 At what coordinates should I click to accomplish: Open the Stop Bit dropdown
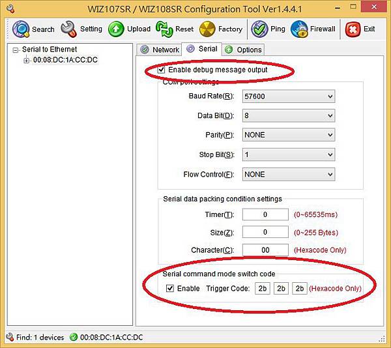pyautogui.click(x=289, y=154)
